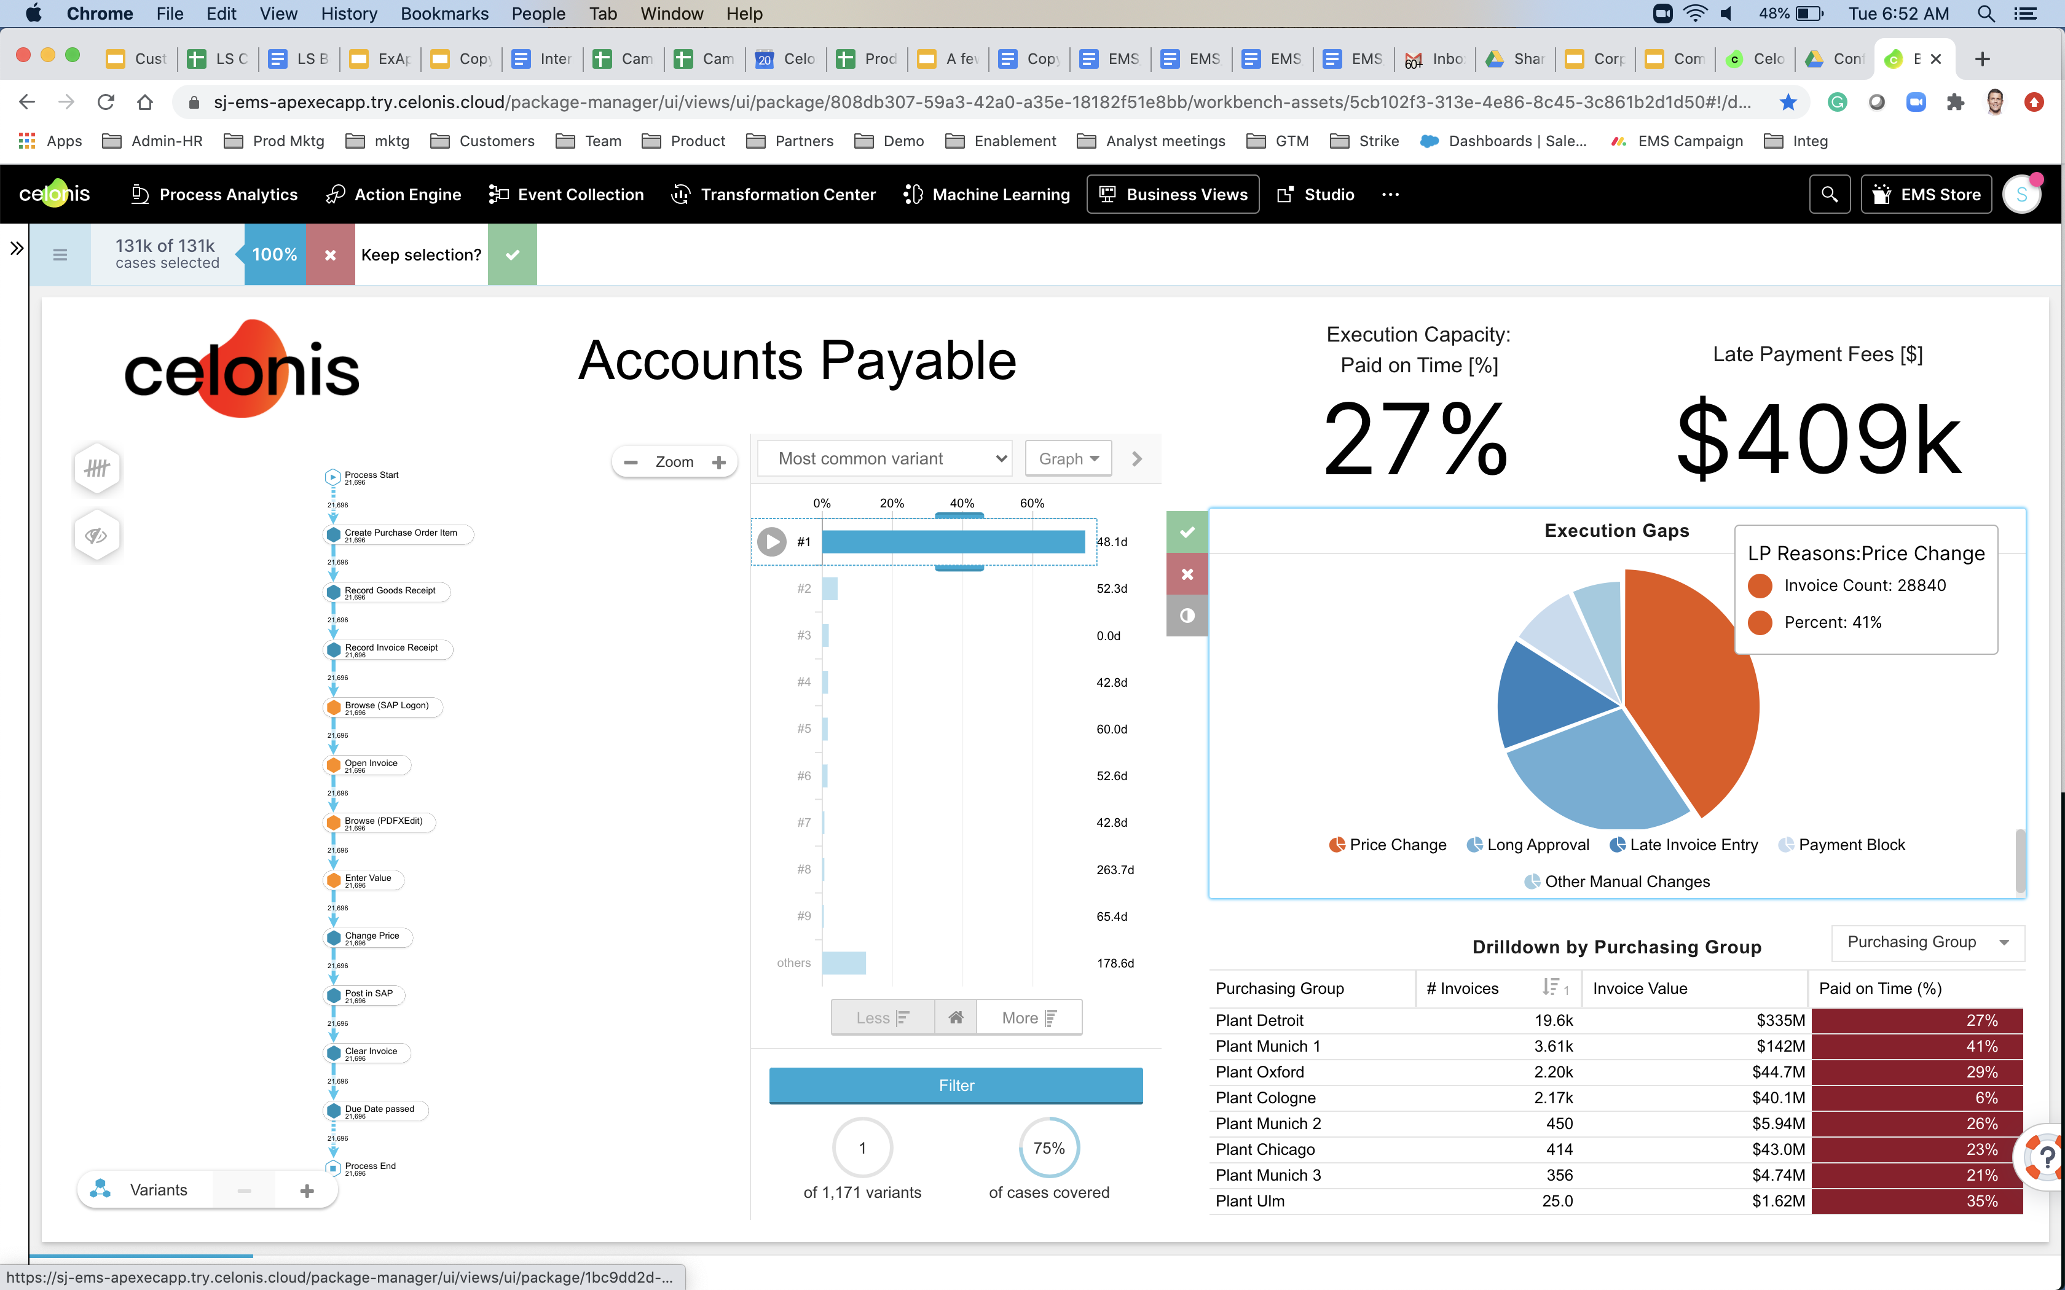Click the hamburger menu next to cases selected
The image size is (2065, 1290).
60,254
